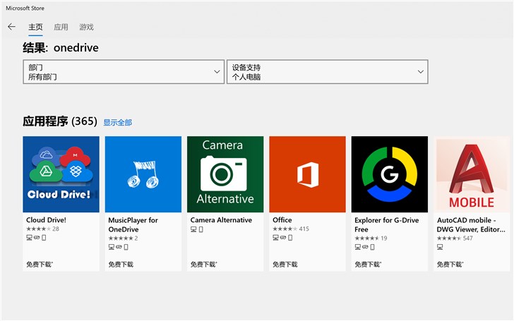Click the PC device icon under MusicPlayer
The image size is (514, 321).
(x=112, y=248)
